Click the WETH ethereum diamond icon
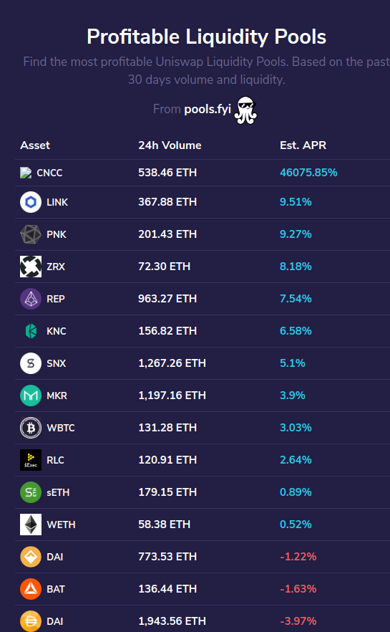Viewport: 390px width, 632px height. coord(31,525)
